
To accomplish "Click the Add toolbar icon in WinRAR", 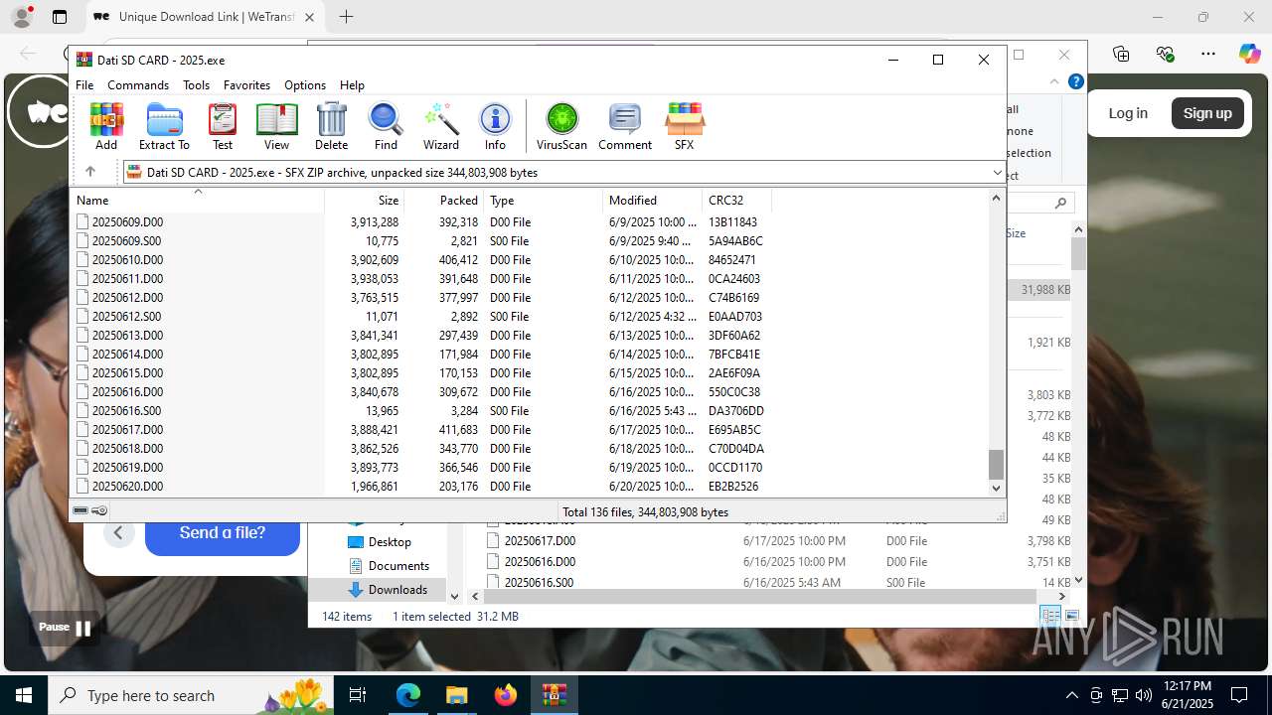I will point(106,126).
